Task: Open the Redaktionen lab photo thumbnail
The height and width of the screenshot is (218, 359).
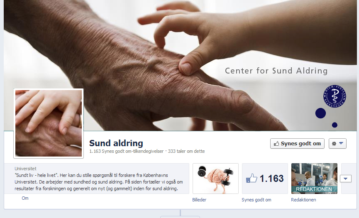Action: 314,179
